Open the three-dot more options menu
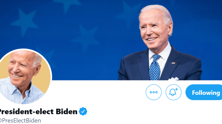This screenshot has height=124, width=222. click(x=154, y=92)
